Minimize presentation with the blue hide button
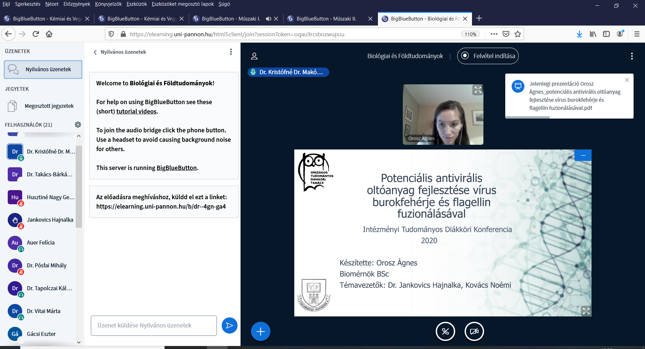The image size is (645, 349). pyautogui.click(x=583, y=155)
